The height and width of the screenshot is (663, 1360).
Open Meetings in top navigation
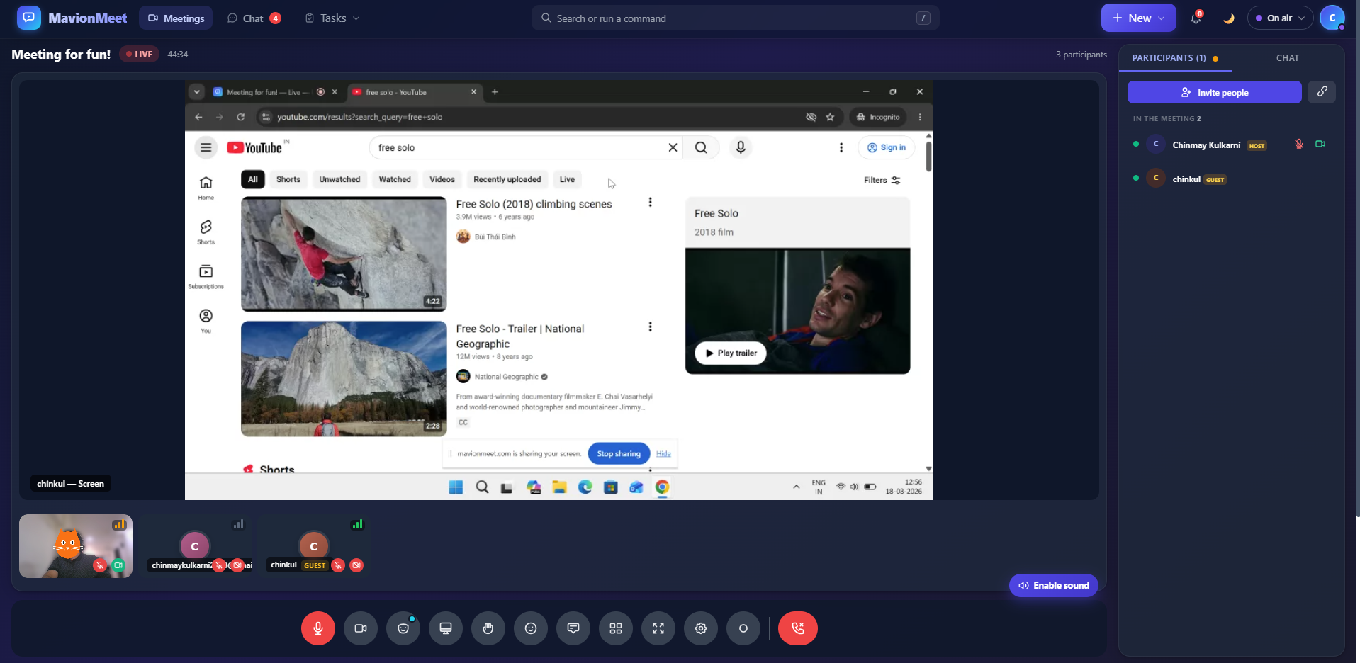(176, 18)
